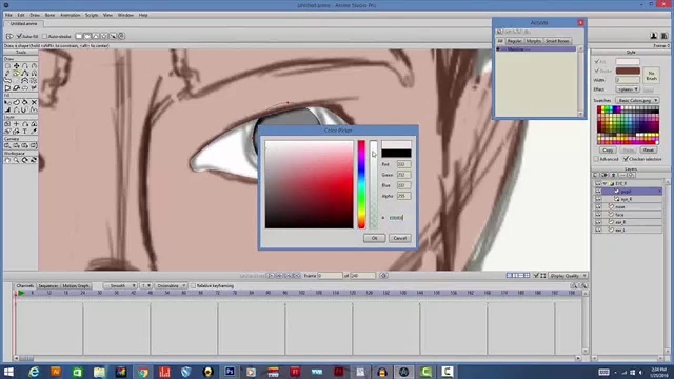Select the Select Points tool
Image resolution: width=674 pixels, height=379 pixels.
[x=8, y=65]
